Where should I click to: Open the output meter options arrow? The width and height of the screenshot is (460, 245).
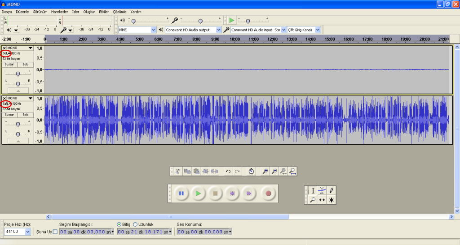click(x=16, y=30)
